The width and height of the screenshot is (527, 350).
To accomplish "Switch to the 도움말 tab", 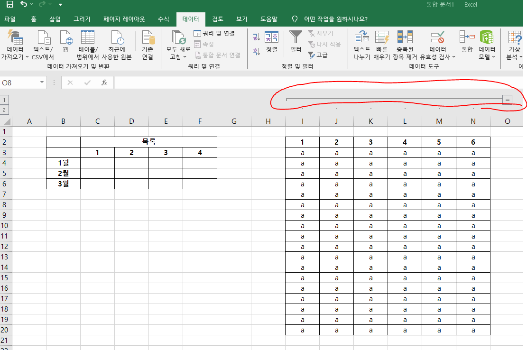I will tap(269, 19).
